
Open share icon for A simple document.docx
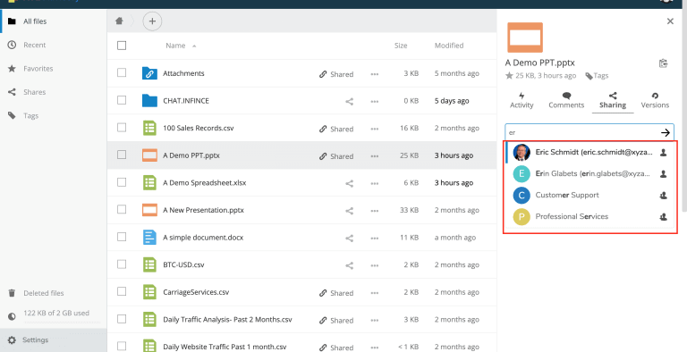click(x=349, y=239)
